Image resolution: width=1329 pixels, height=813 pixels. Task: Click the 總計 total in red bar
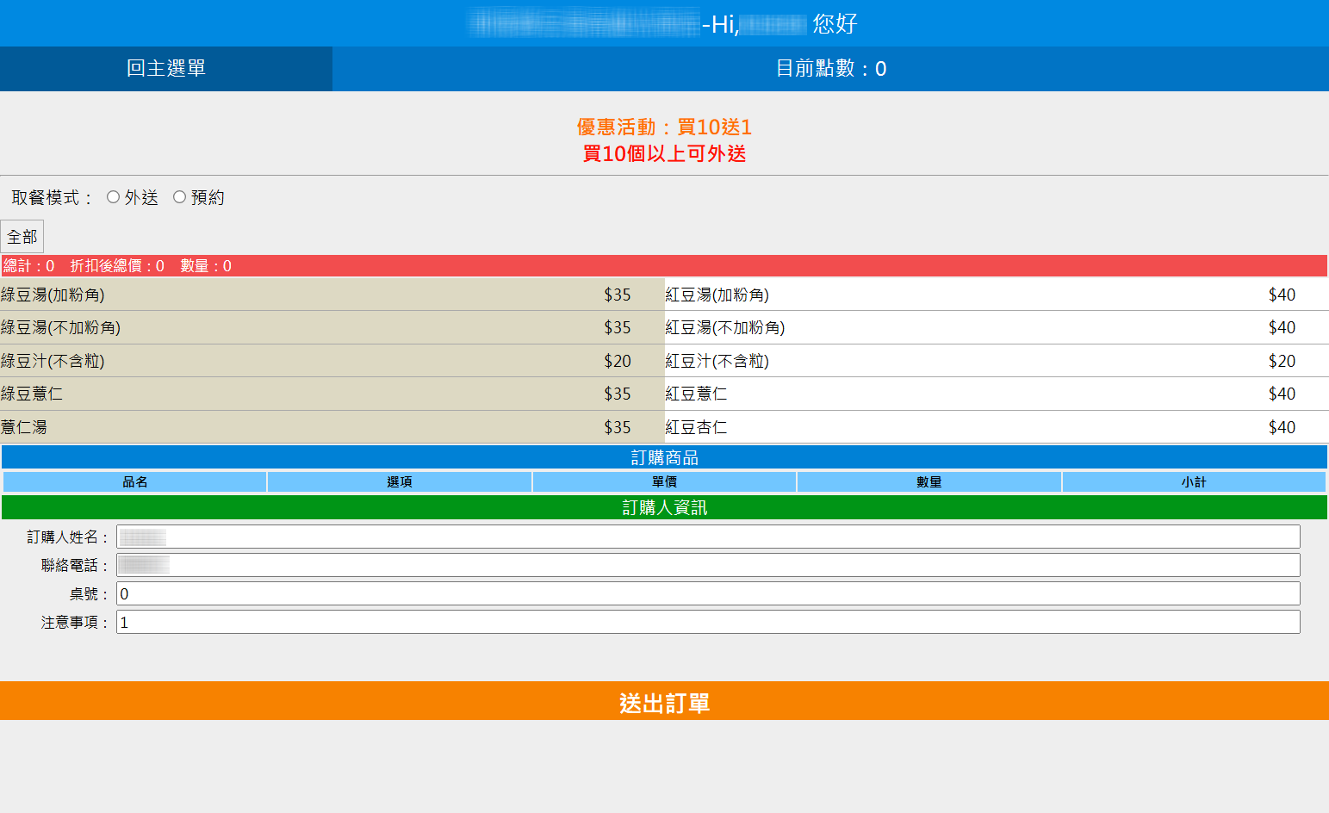(29, 266)
